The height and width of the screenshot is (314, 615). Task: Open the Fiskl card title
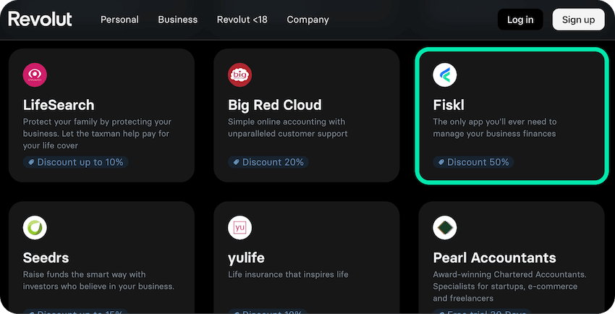point(449,105)
